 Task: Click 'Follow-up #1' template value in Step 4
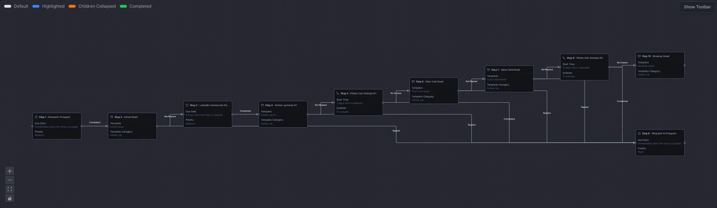point(268,115)
